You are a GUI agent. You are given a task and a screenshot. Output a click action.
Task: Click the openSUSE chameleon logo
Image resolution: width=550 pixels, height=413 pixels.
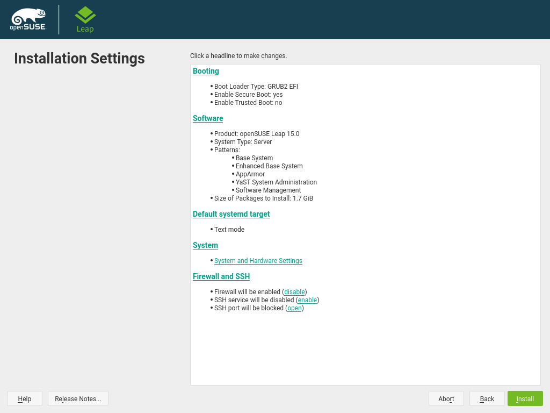coord(28,19)
